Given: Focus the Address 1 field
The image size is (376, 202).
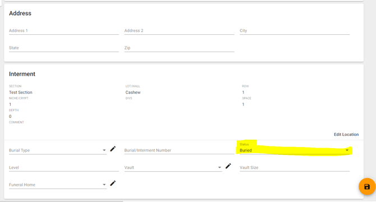Looking at the screenshot, I should 64,31.
